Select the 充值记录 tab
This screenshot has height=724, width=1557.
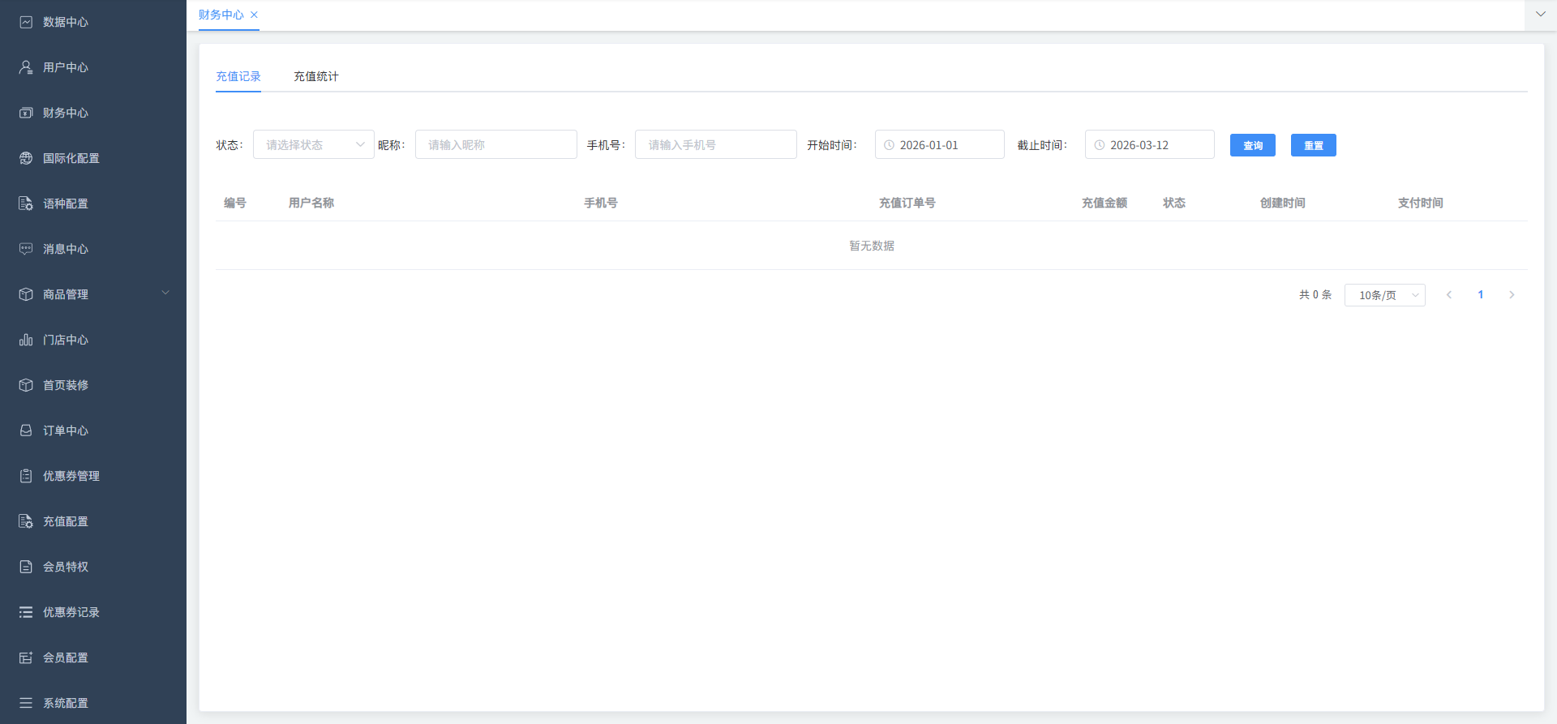[238, 76]
